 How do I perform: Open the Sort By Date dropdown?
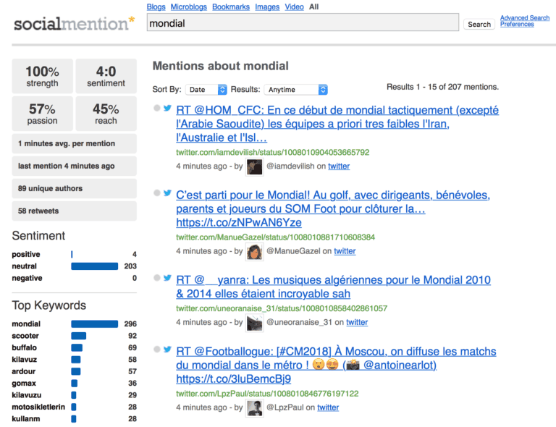click(206, 90)
